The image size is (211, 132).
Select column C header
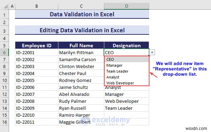(x=81, y=6)
